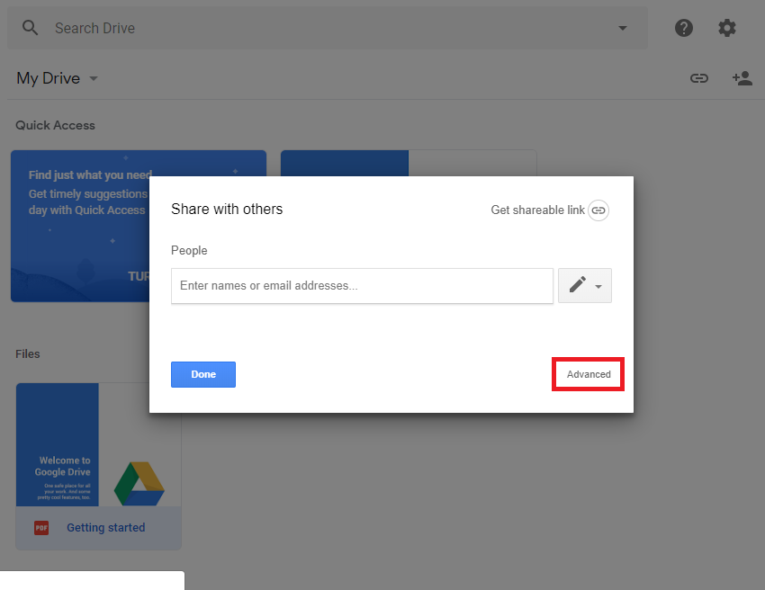Open the Settings gear icon
This screenshot has width=765, height=590.
coord(727,28)
